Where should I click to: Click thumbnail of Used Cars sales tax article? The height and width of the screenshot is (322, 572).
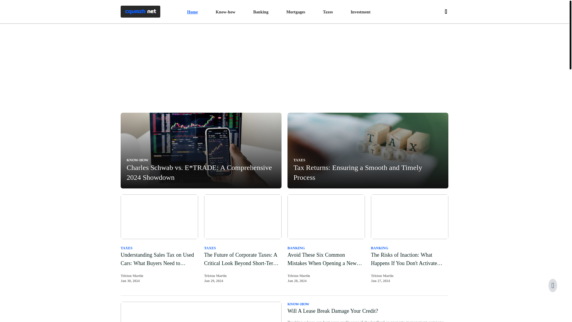pyautogui.click(x=159, y=217)
